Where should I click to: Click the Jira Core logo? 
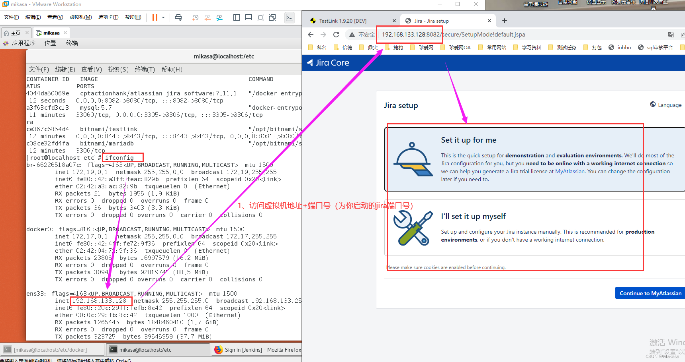point(328,63)
